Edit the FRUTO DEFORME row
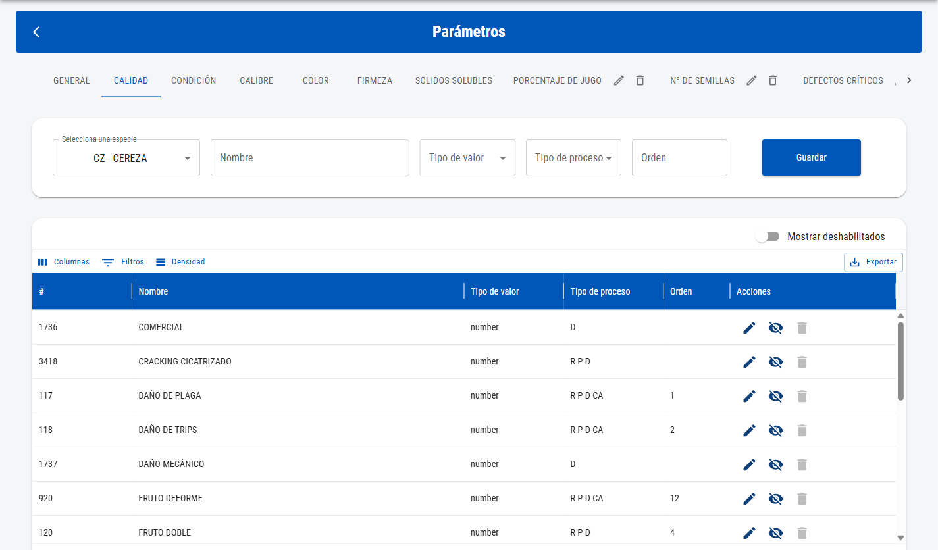 click(x=749, y=499)
